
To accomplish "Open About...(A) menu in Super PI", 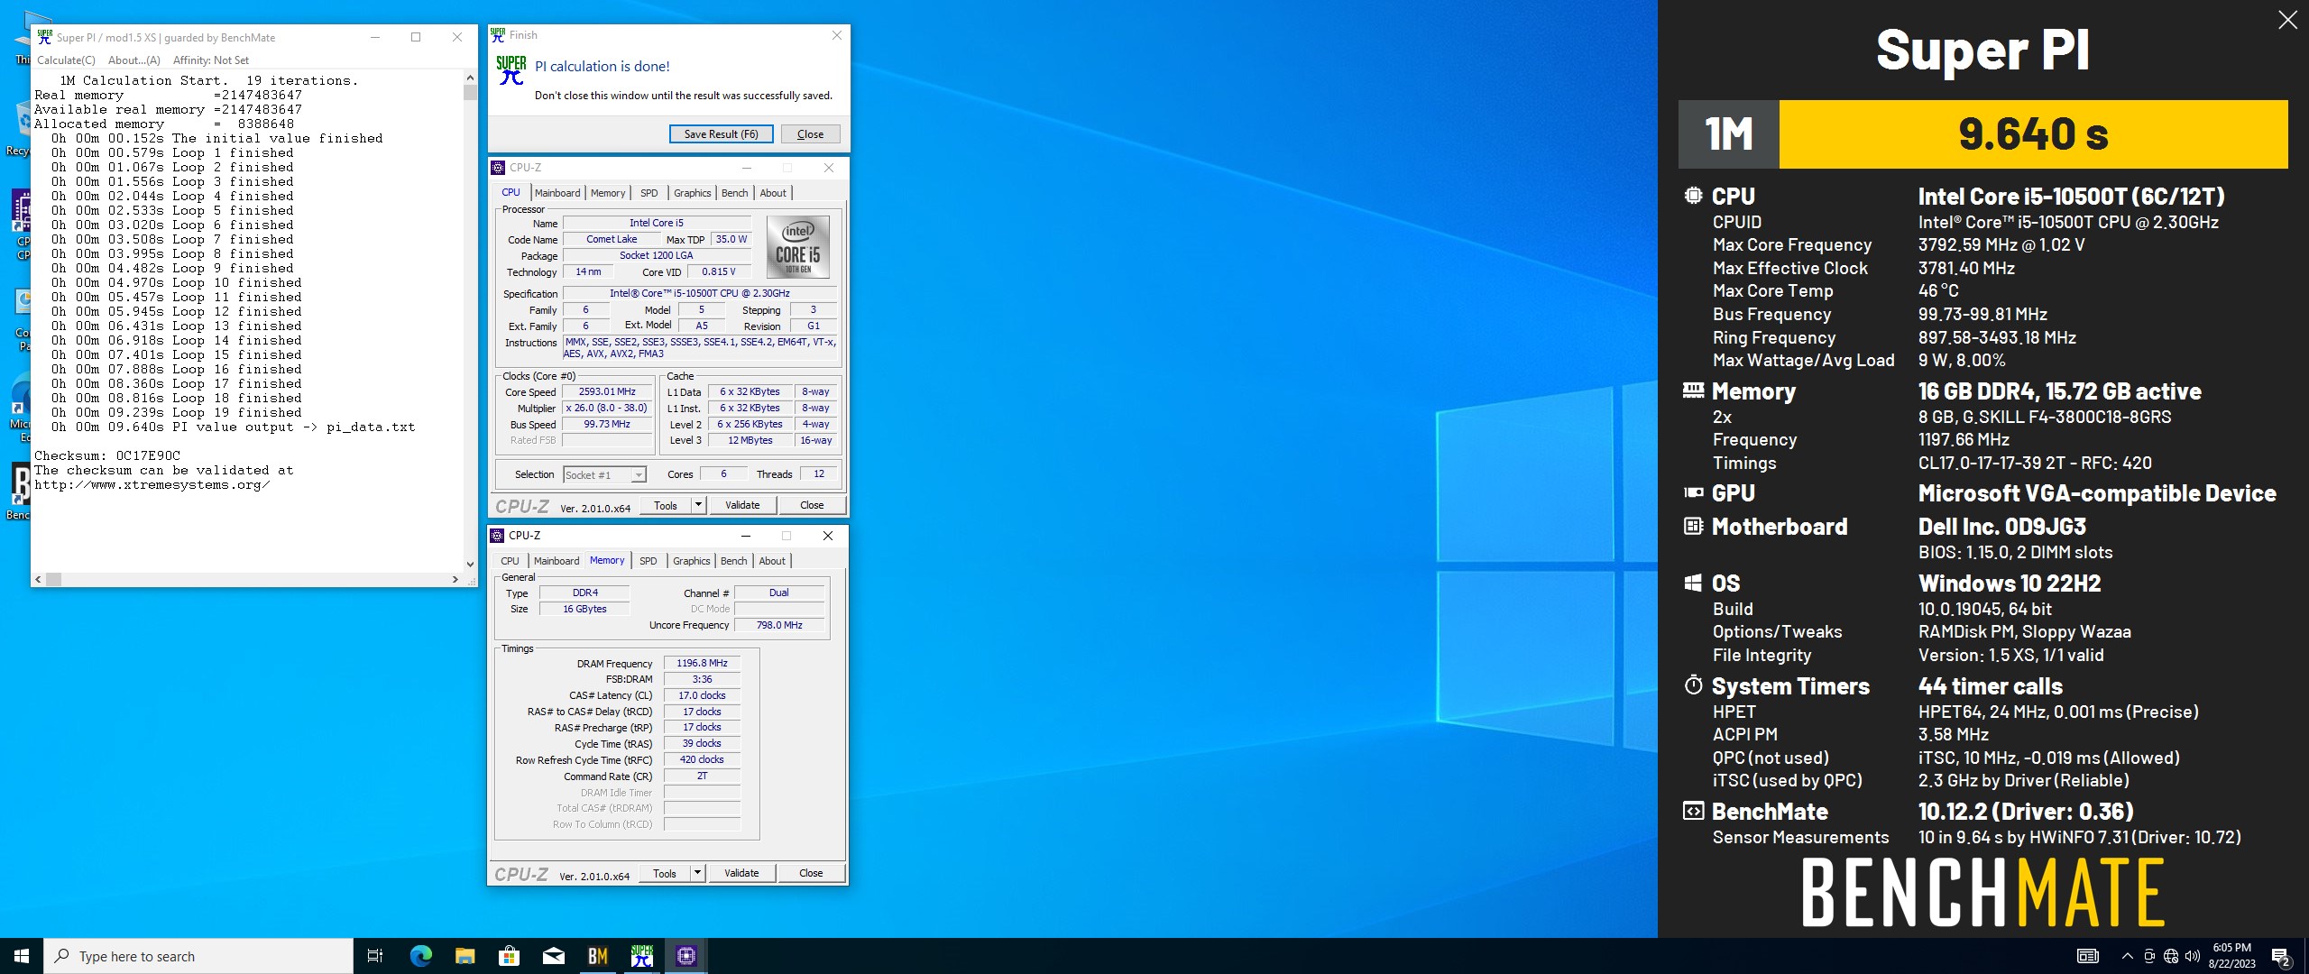I will point(134,60).
